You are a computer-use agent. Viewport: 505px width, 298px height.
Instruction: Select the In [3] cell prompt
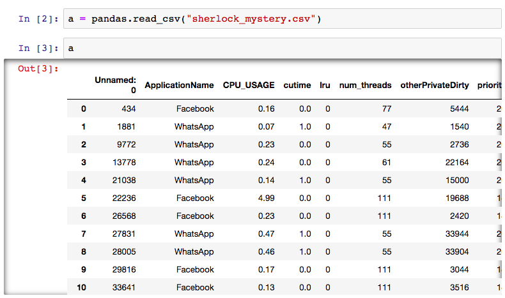click(x=38, y=48)
